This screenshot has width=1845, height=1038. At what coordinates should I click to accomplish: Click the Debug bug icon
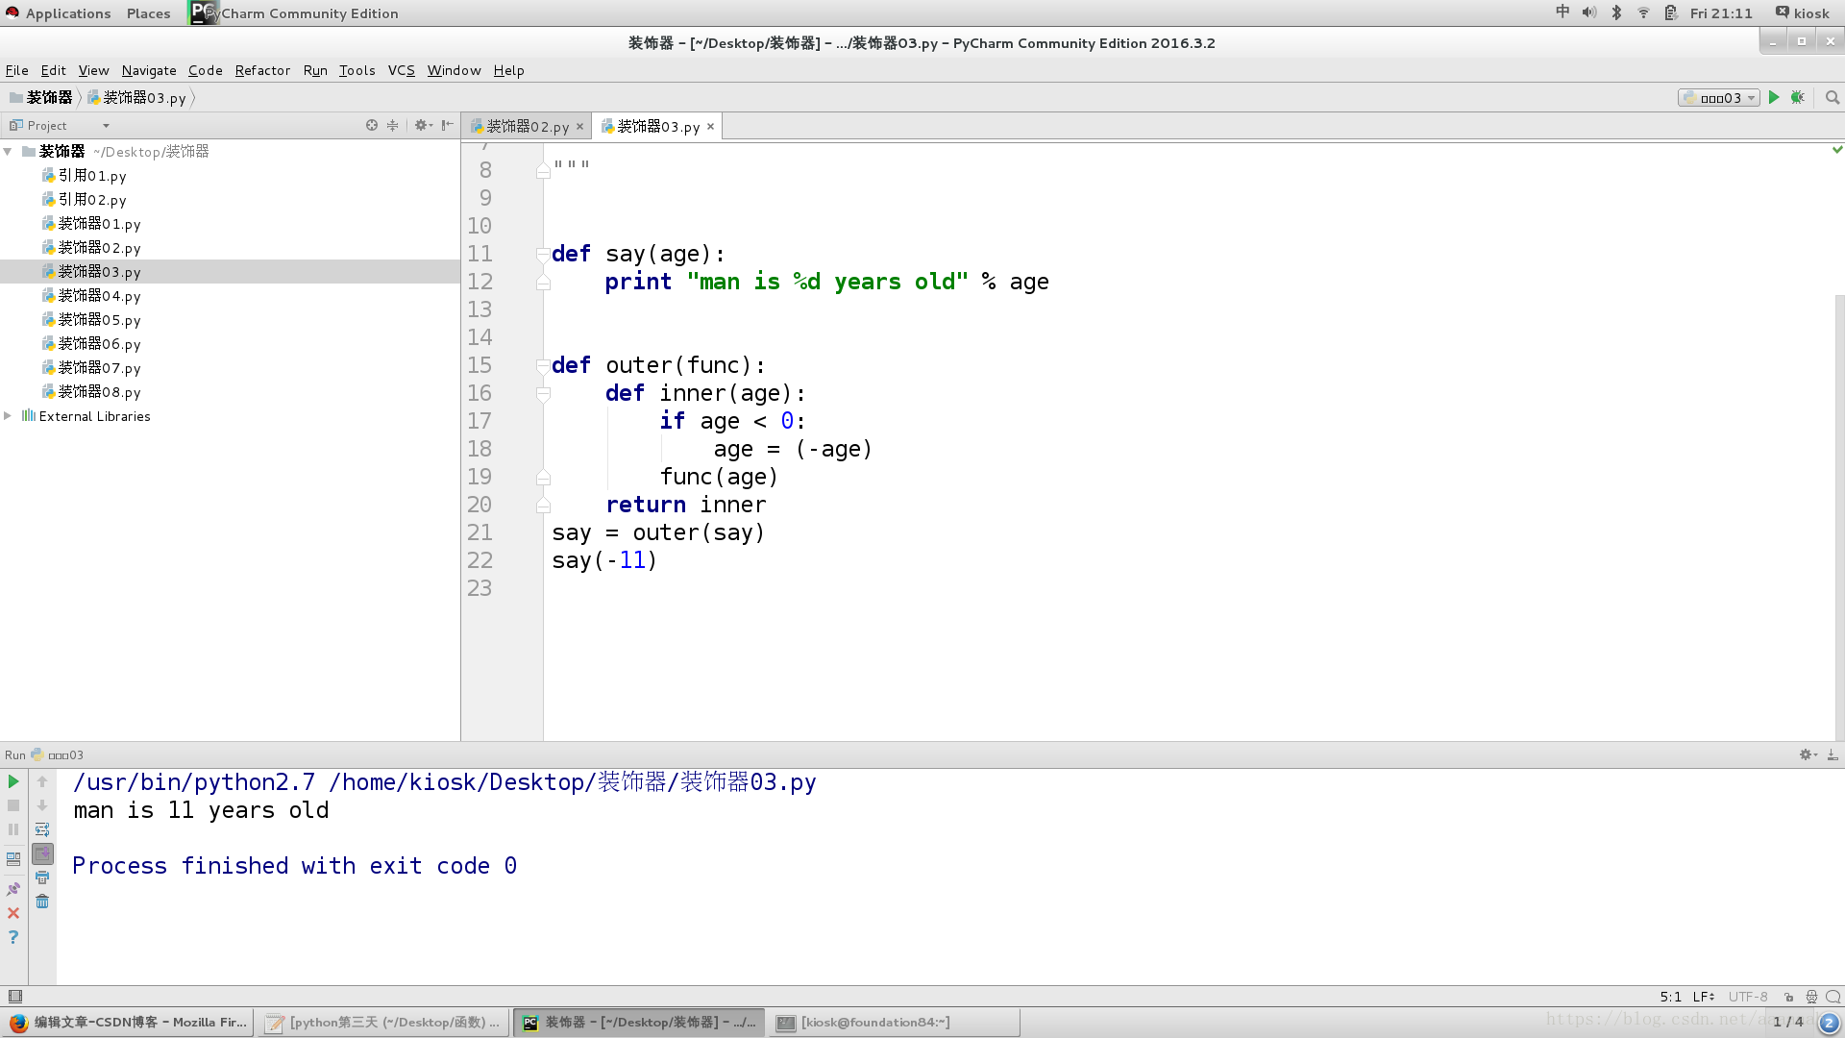point(1797,97)
